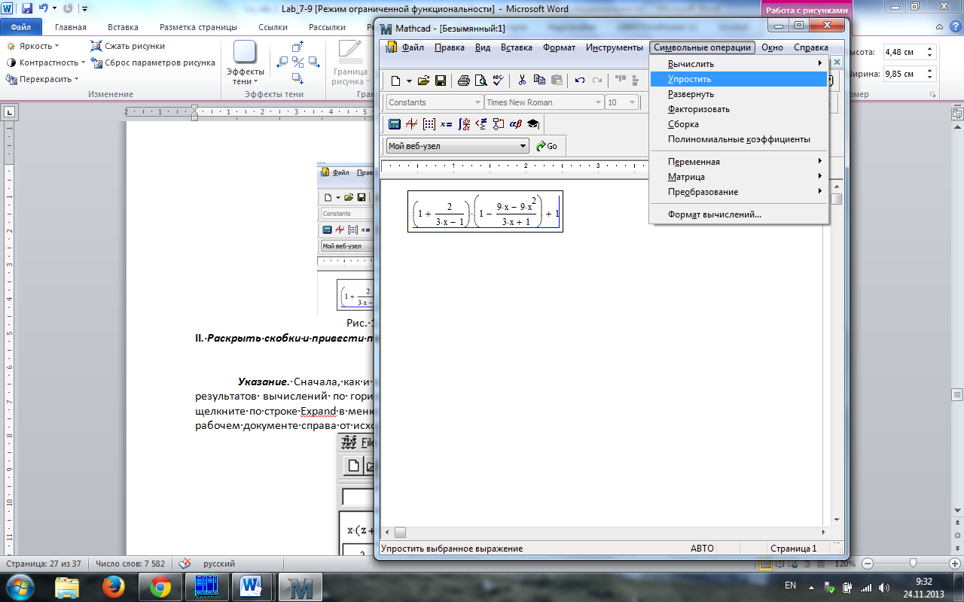Open the Windows Start menu
The image size is (964, 602).
tap(20, 586)
